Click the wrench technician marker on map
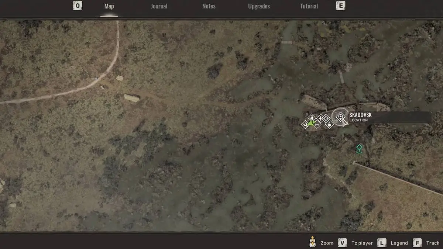The width and height of the screenshot is (443, 249). tap(305, 125)
